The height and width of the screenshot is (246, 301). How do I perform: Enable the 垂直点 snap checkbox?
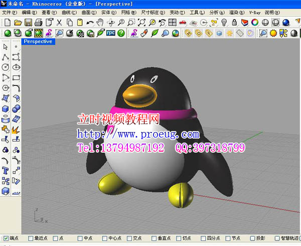coord(154,238)
